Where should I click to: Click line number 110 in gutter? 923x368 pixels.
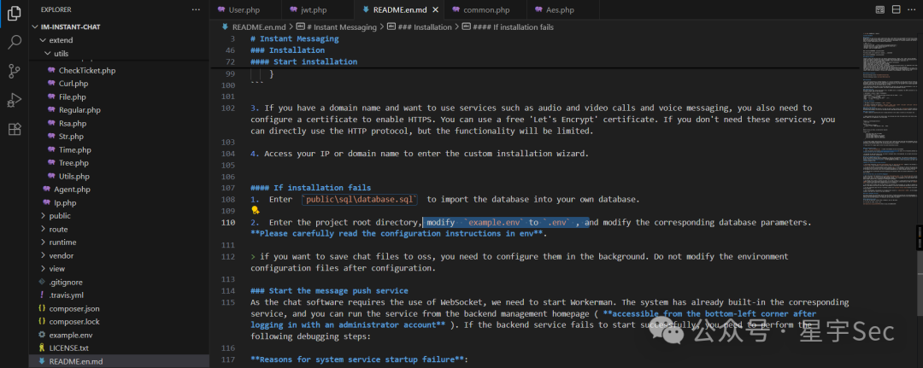tap(228, 223)
